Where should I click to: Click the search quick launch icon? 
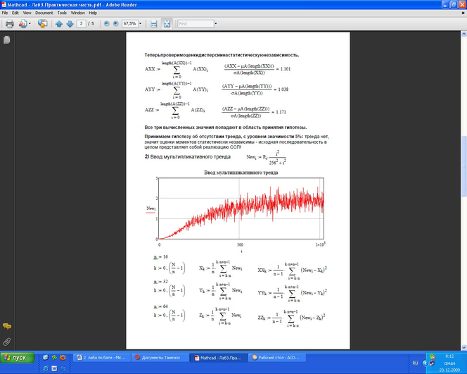(x=63, y=368)
